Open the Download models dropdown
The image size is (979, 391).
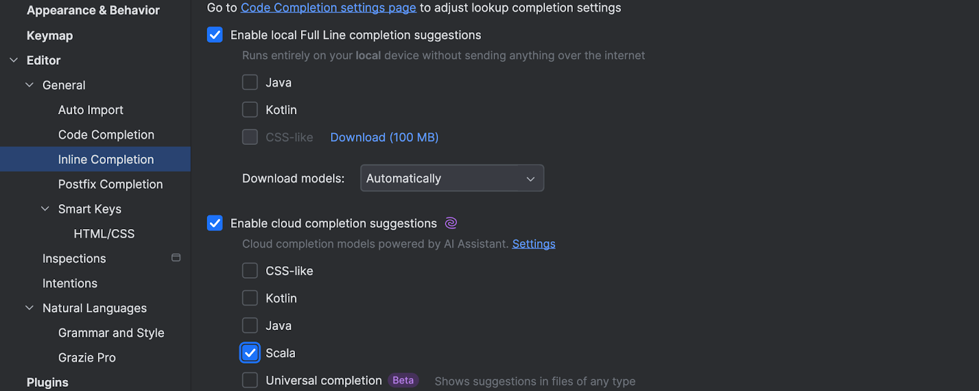[x=452, y=178]
